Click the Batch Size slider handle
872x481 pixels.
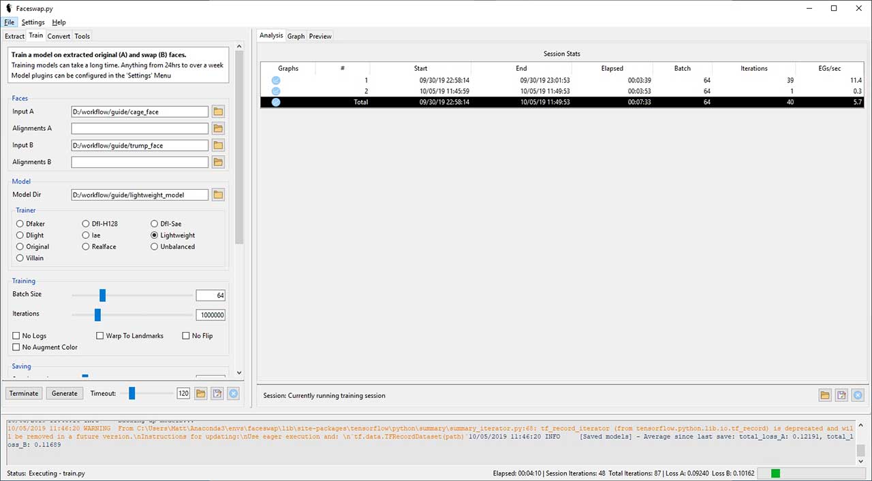click(102, 295)
